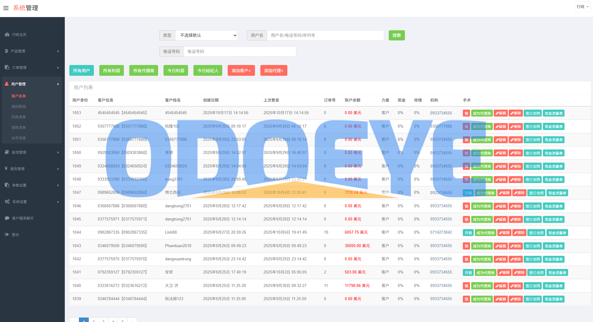Open 客户服务聊天 chat in sidebar
Viewport: 593px width, 322px height.
[23, 218]
